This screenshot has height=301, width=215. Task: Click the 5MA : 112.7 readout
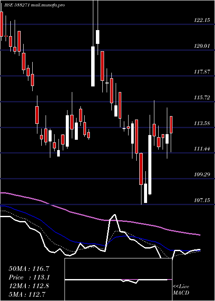click(28, 294)
